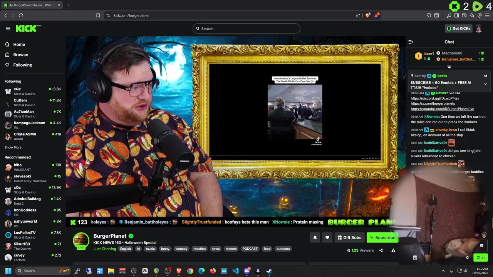493x277 pixels.
Task: Click the address bar URL kick.com/burgerplanet
Action: 131,15
